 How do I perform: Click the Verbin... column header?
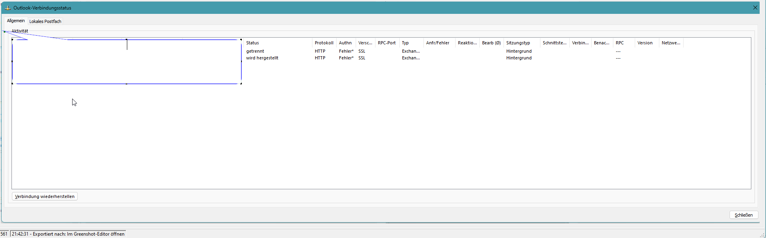(580, 43)
